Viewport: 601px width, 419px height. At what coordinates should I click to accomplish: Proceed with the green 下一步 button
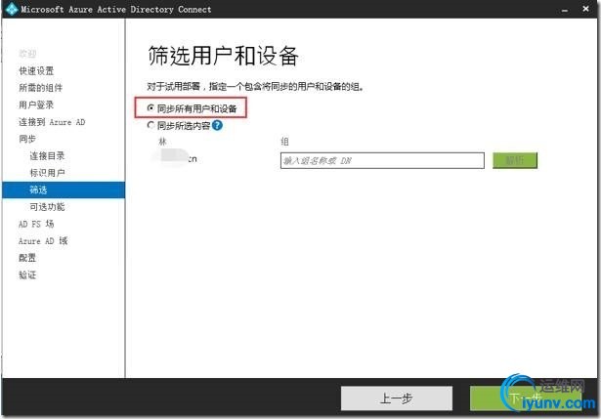526,398
